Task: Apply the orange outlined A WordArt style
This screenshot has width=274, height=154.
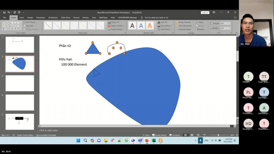Action: click(x=150, y=26)
